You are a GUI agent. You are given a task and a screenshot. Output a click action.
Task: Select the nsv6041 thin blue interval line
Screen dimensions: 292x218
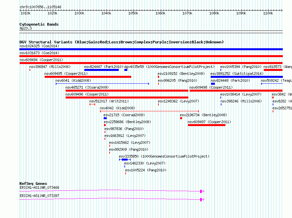coord(102,84)
